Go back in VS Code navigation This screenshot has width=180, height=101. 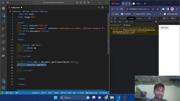(26, 3)
